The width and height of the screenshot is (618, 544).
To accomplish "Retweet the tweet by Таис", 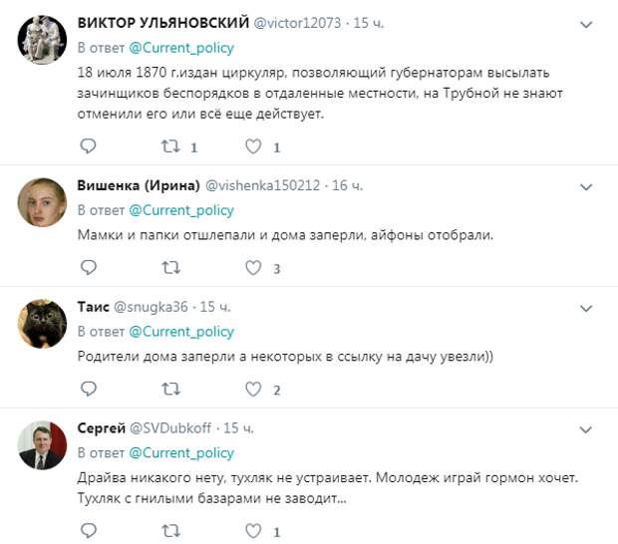I will [x=171, y=389].
